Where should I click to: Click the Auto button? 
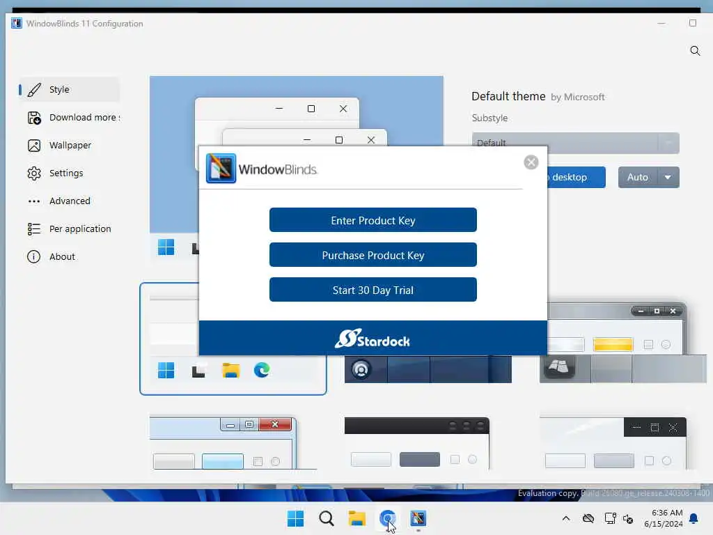point(638,178)
